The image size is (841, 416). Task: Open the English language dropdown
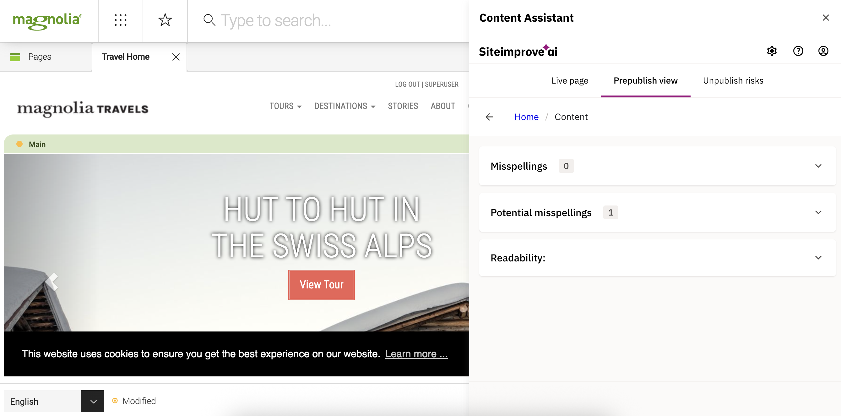pyautogui.click(x=92, y=401)
